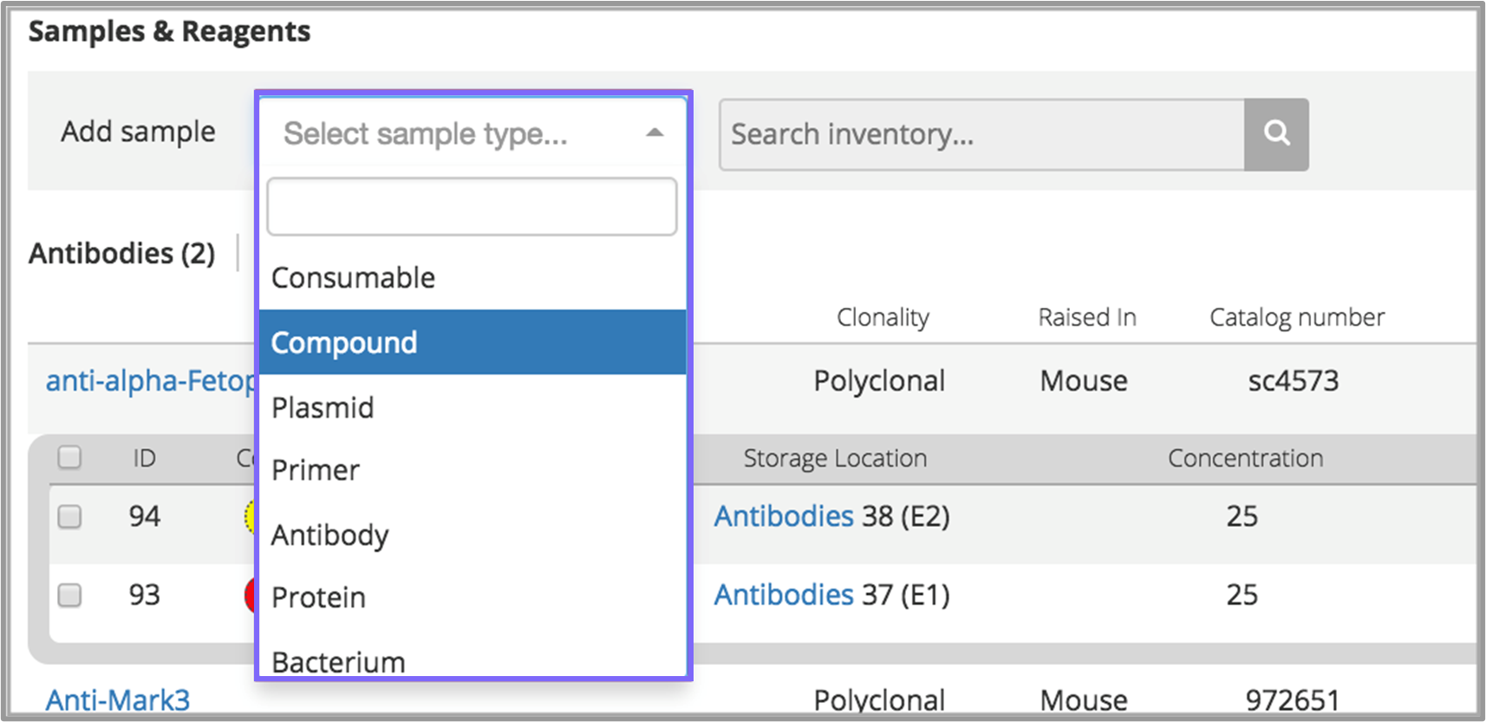Pick Bacterium sample type option
This screenshot has width=1486, height=722.
[x=338, y=660]
